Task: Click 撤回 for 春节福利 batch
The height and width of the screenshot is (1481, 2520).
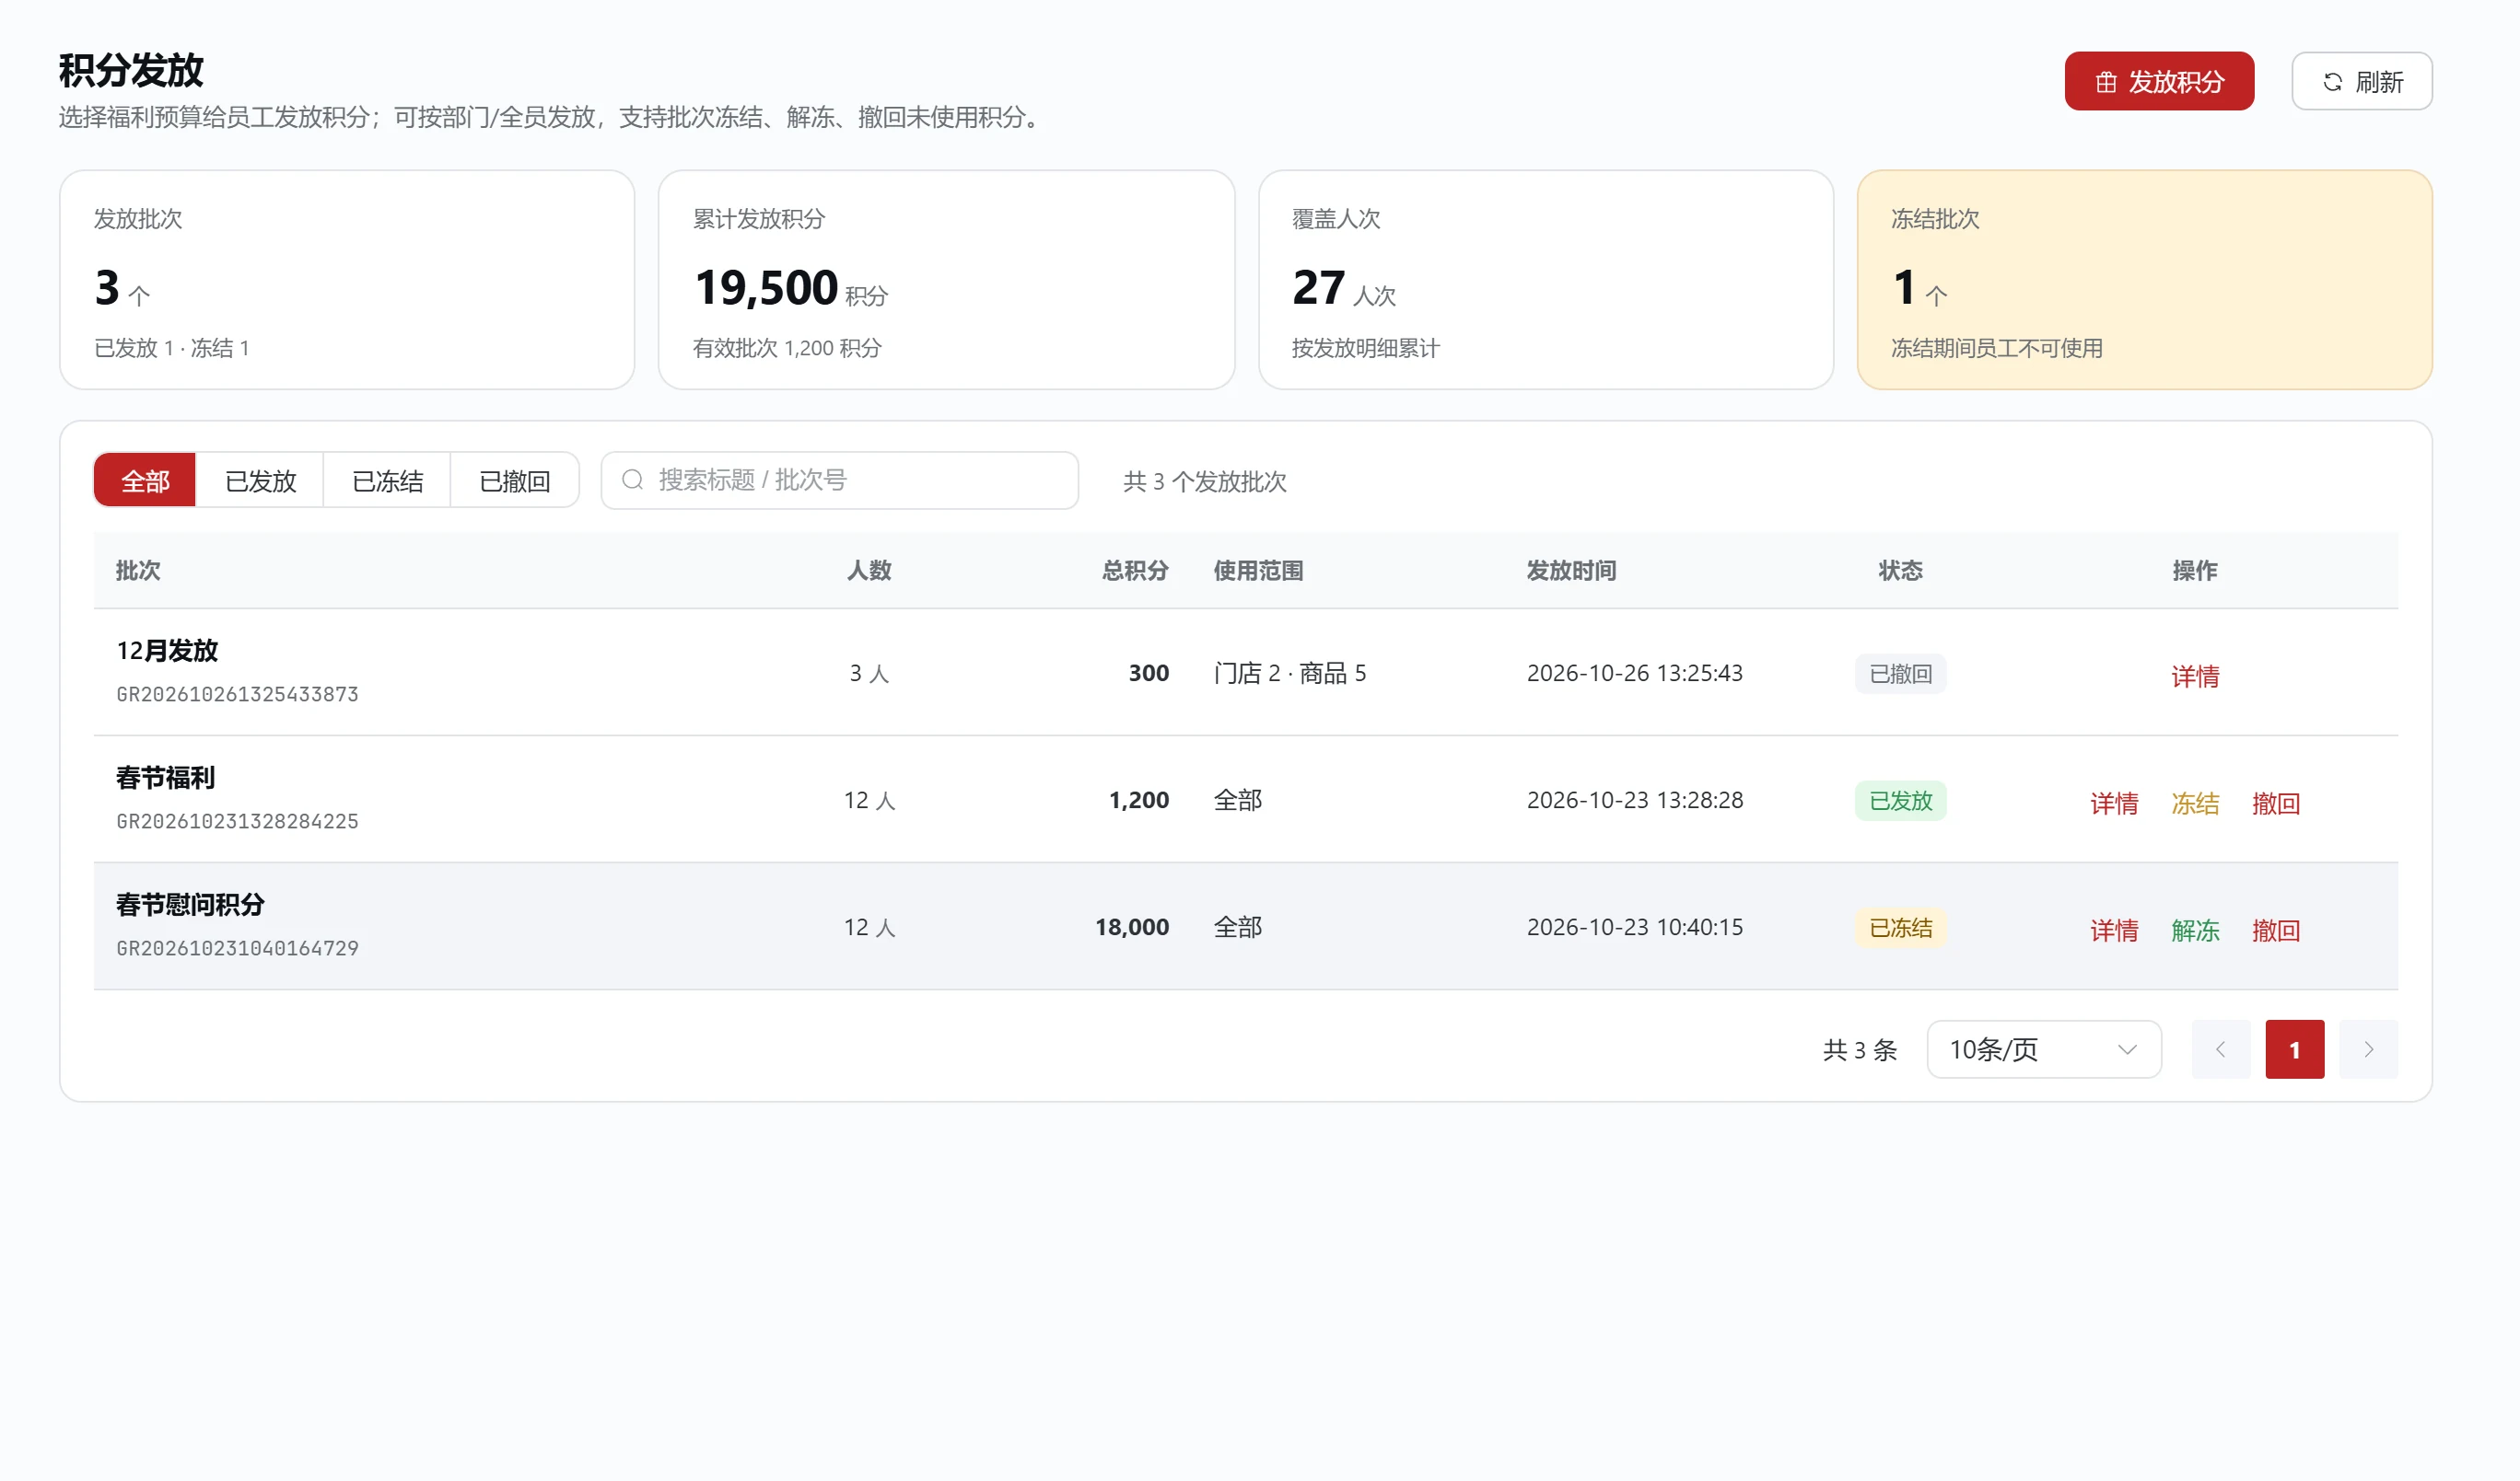Action: (2275, 804)
